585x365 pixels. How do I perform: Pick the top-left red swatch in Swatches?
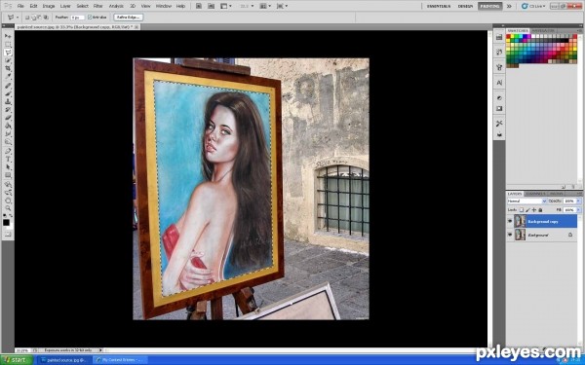point(509,37)
